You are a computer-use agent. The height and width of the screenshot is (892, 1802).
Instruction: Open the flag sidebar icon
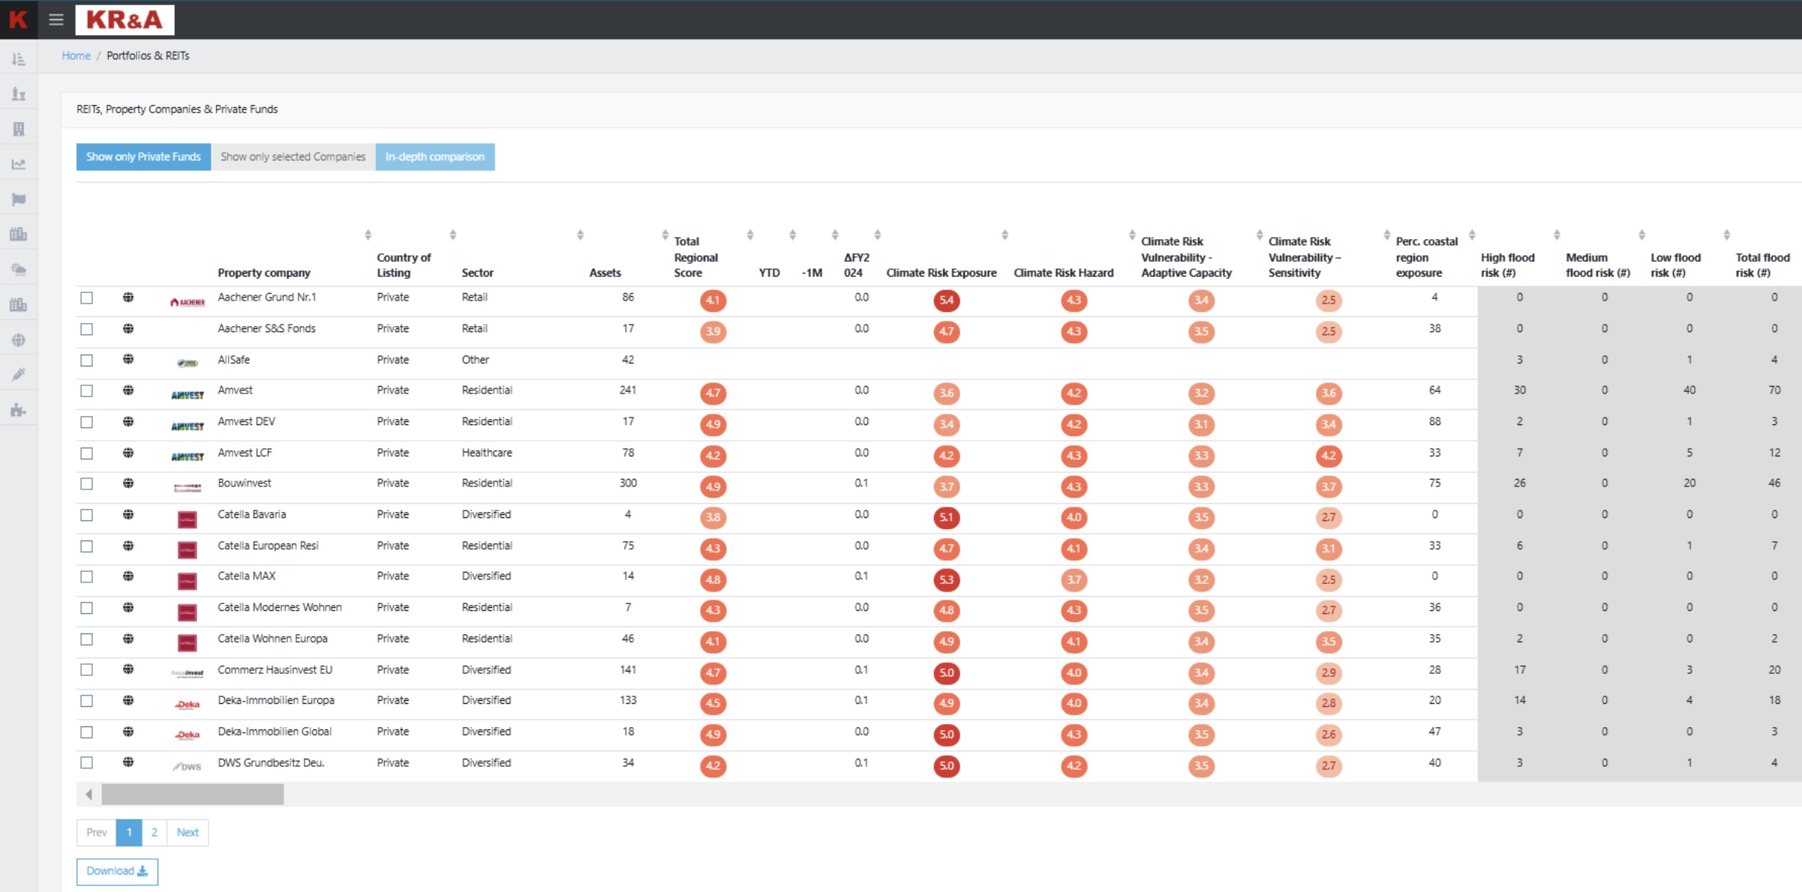pyautogui.click(x=19, y=199)
